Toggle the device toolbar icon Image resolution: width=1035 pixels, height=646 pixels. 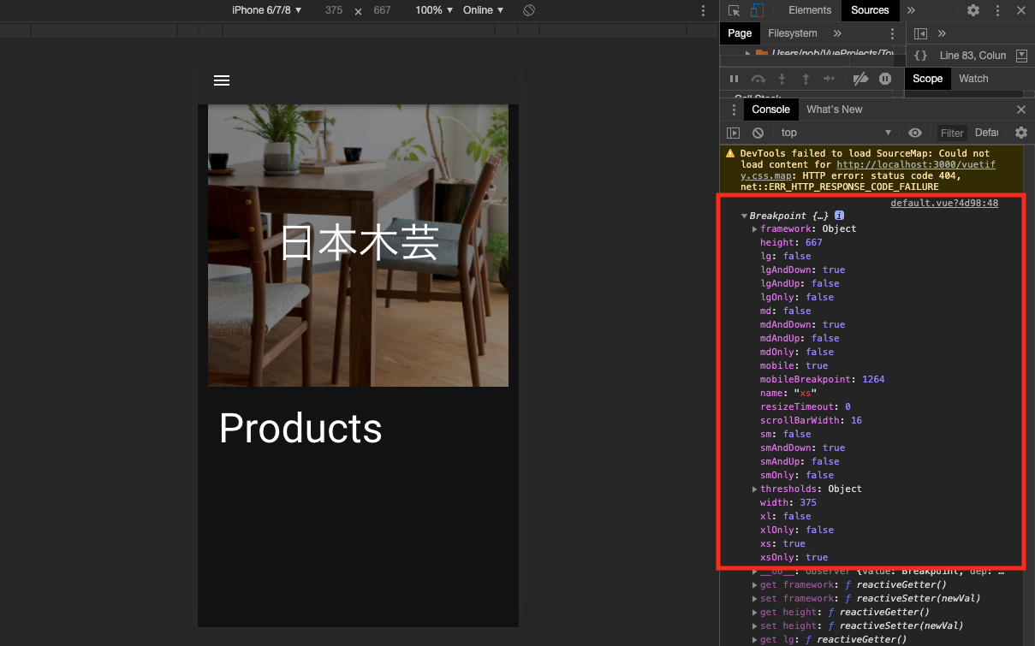coord(757,10)
